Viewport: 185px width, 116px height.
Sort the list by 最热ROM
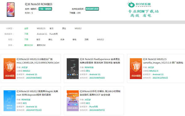[x=29, y=45]
